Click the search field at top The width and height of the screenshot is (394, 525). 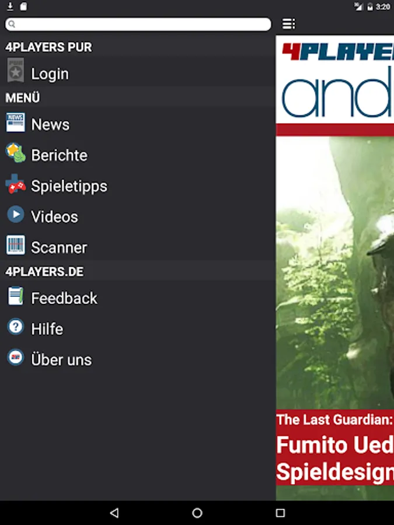pos(138,24)
